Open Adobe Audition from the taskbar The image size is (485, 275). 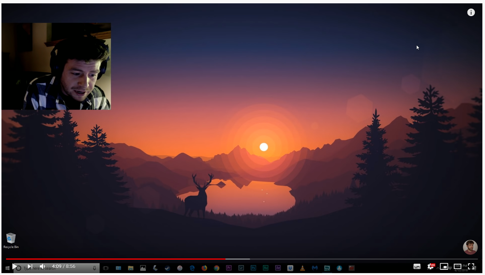pyautogui.click(x=265, y=268)
